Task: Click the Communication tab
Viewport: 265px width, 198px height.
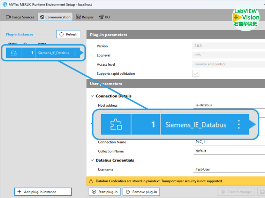Action: pyautogui.click(x=55, y=17)
